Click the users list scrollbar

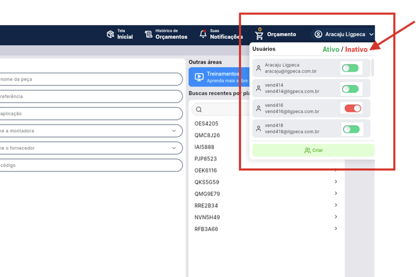[373, 68]
